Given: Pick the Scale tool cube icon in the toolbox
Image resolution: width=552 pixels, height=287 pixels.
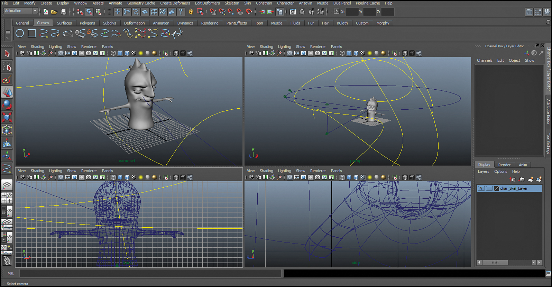Looking at the screenshot, I should (x=7, y=117).
